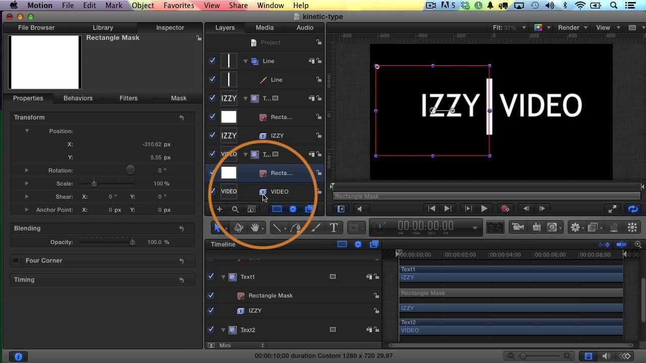This screenshot has width=646, height=363.
Task: Open the Mini timeline size dropdown
Action: [242, 345]
